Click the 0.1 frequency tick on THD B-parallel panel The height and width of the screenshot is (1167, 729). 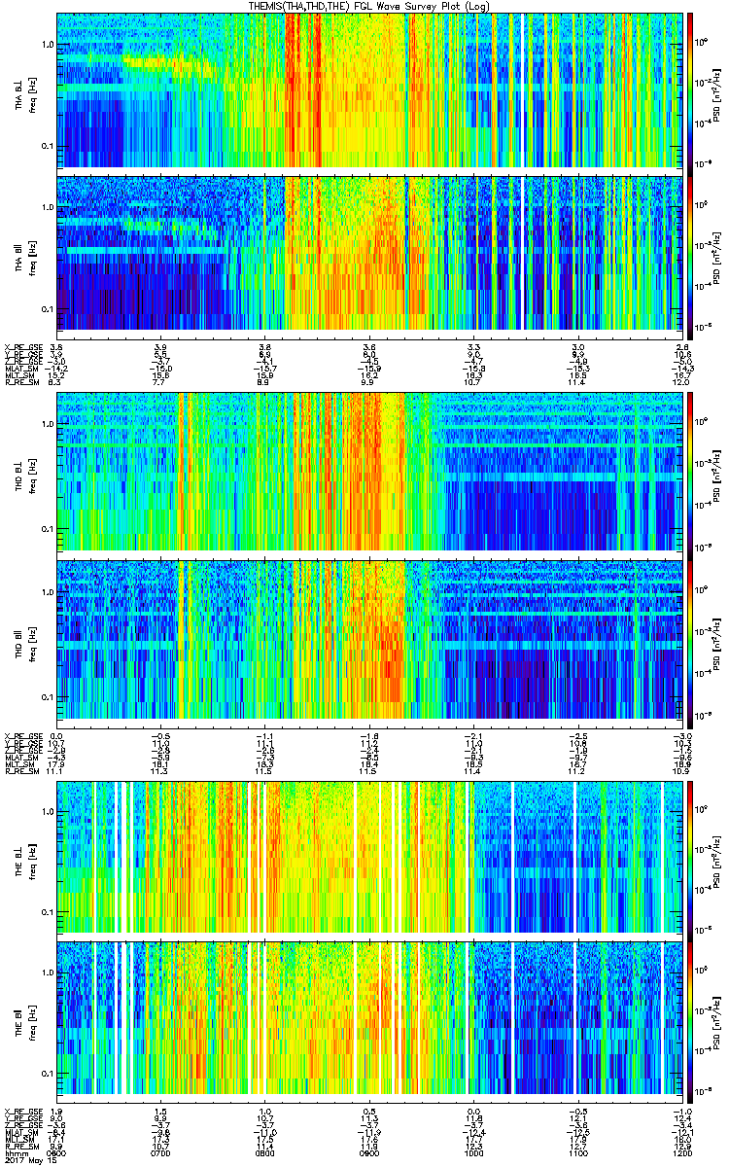tap(47, 697)
